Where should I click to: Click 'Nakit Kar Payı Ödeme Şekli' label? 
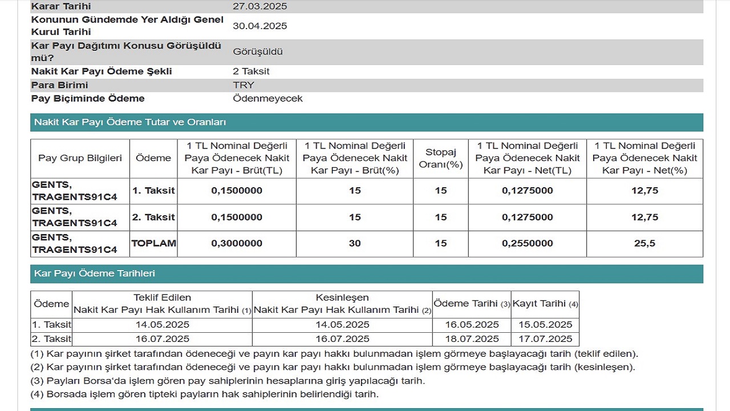tap(102, 71)
